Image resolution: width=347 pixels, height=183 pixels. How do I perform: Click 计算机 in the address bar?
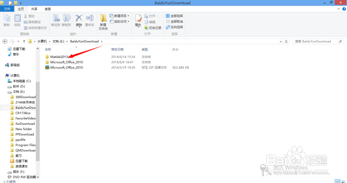click(42, 41)
